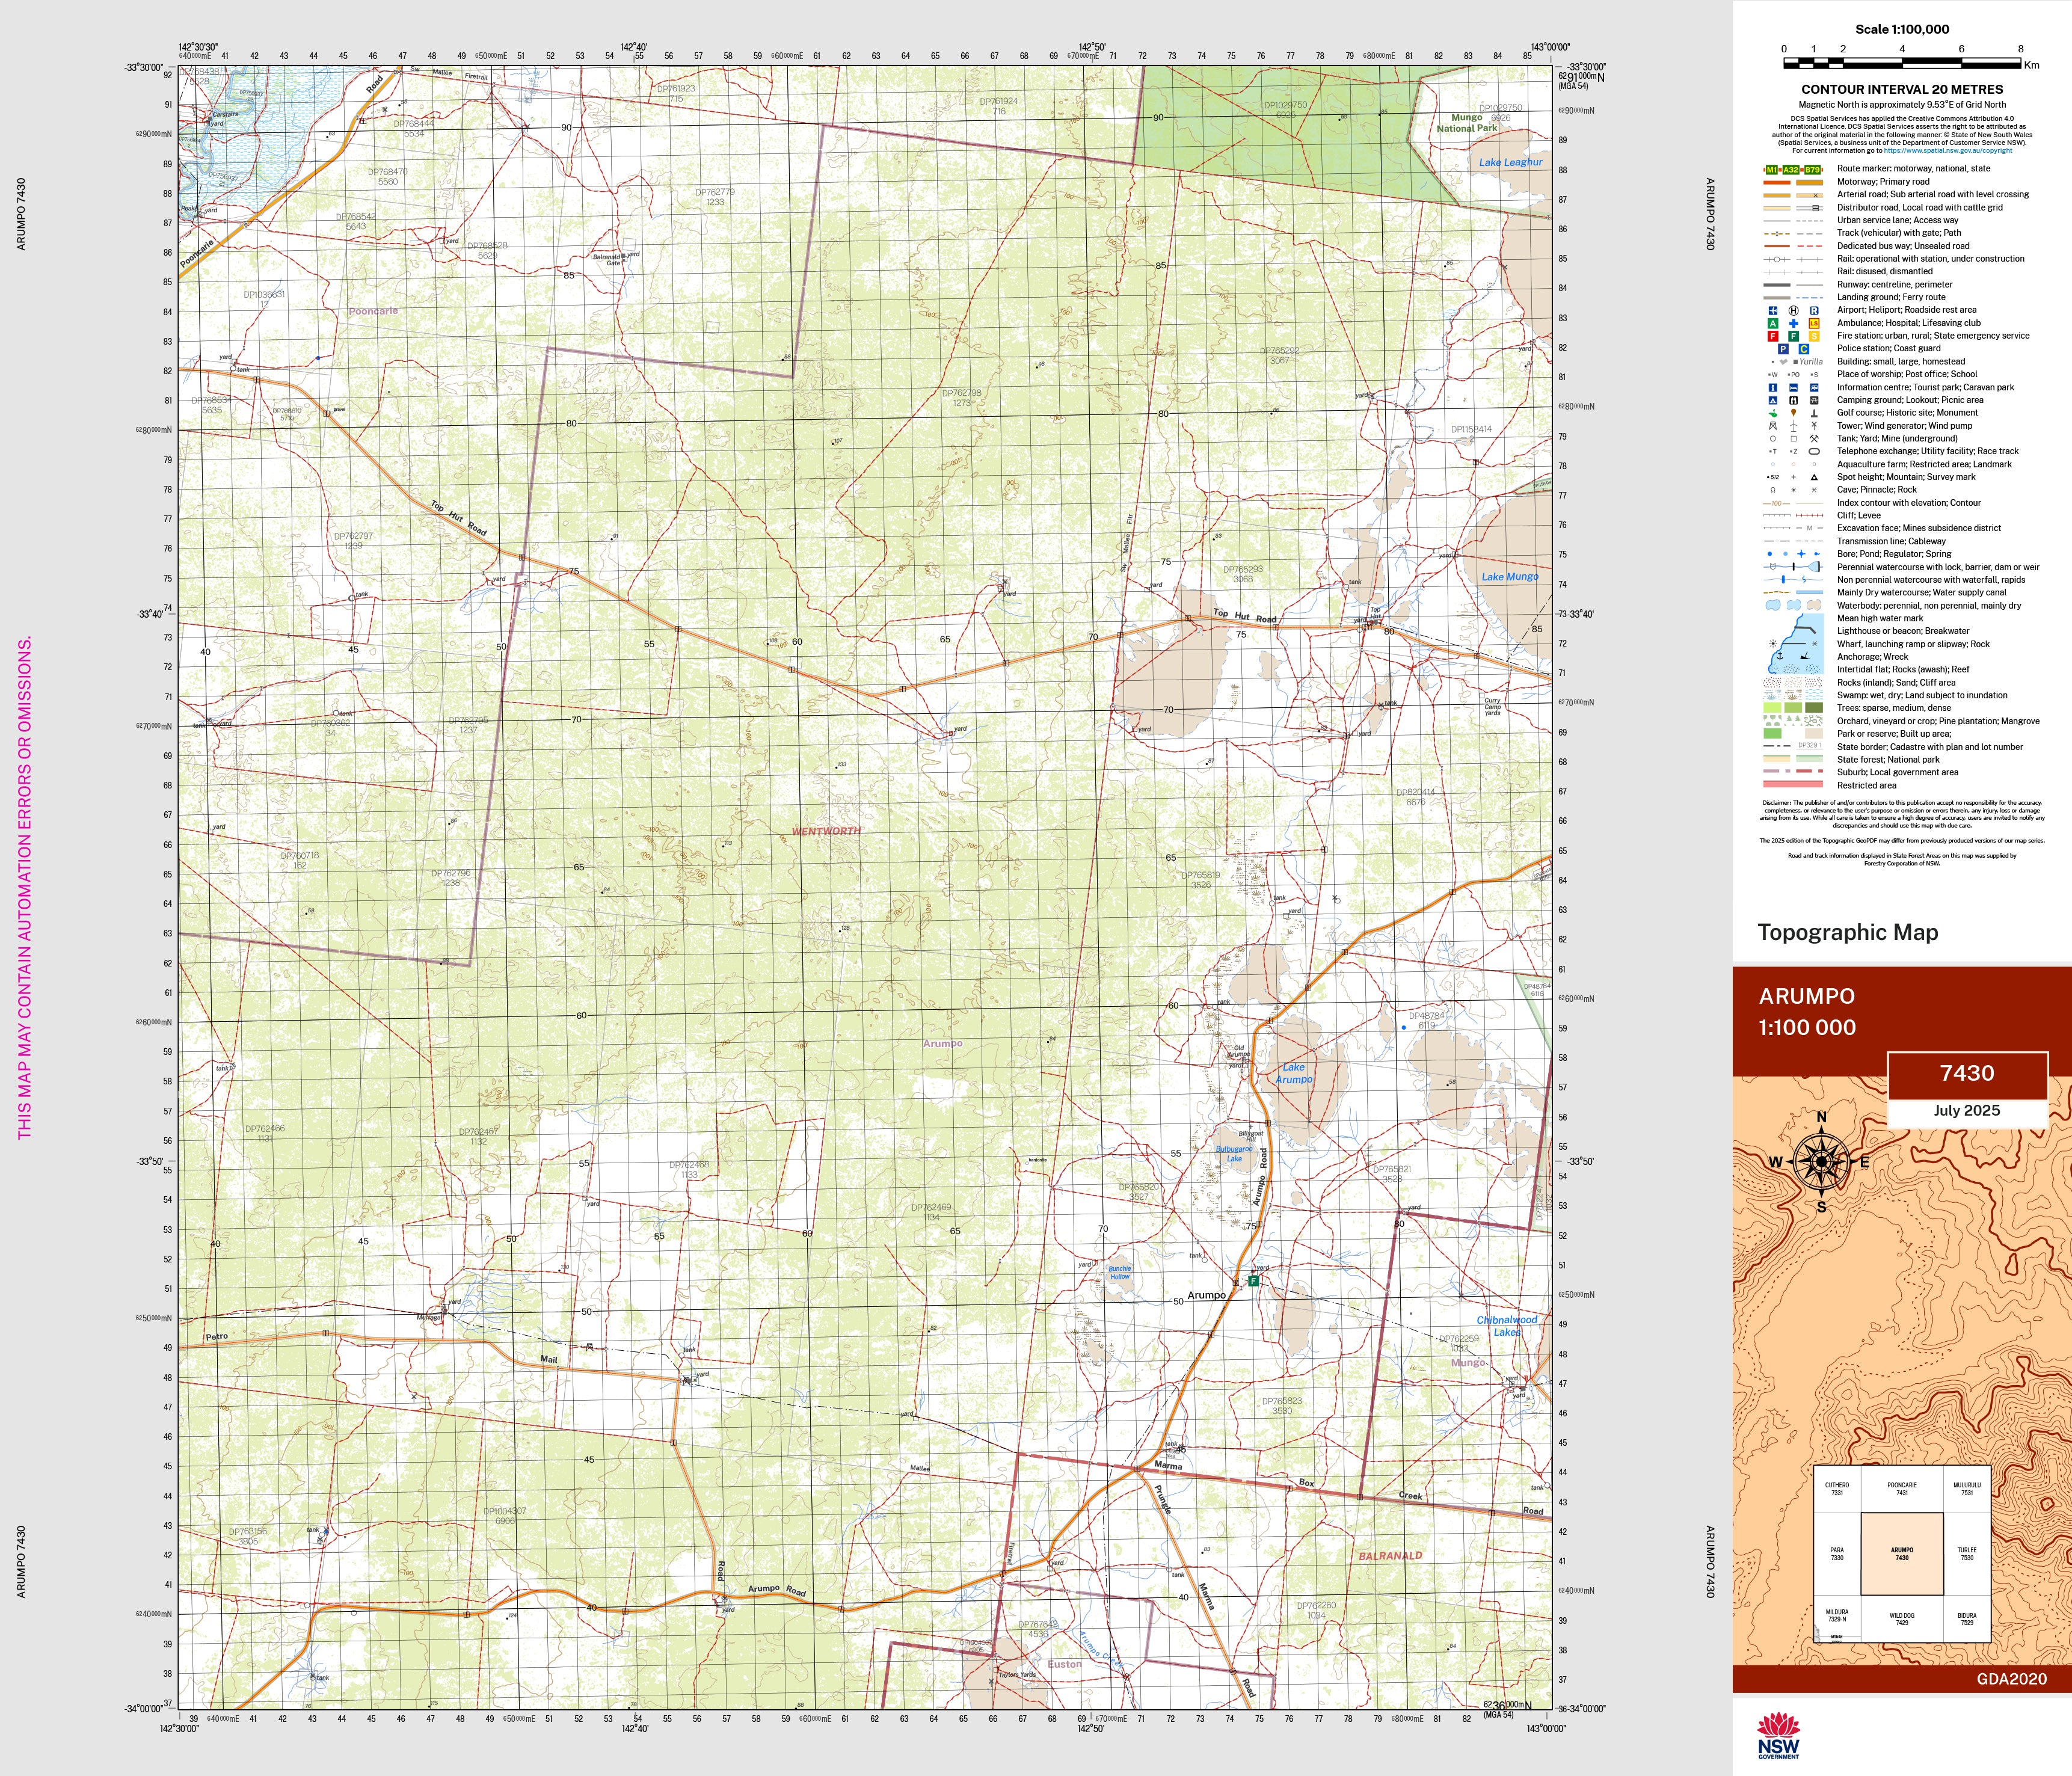Click the Heliport H symbol in legend
Viewport: 2072px width, 1776px height.
(1793, 310)
